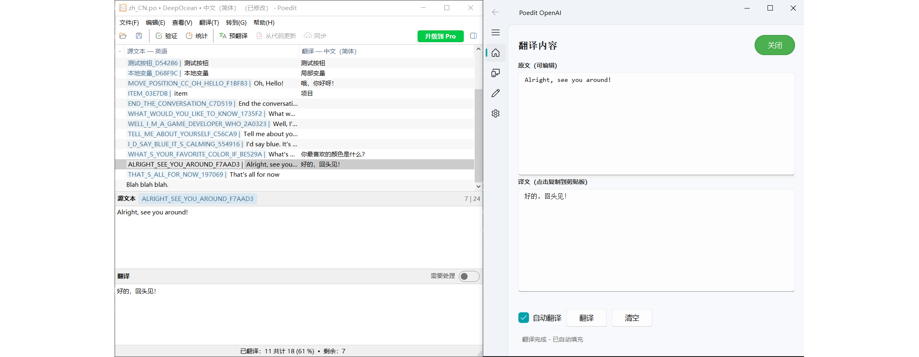Select the I_D_SAY_BLUE_IT_S_CALMING_554916 row
The width and height of the screenshot is (919, 357).
coord(295,144)
